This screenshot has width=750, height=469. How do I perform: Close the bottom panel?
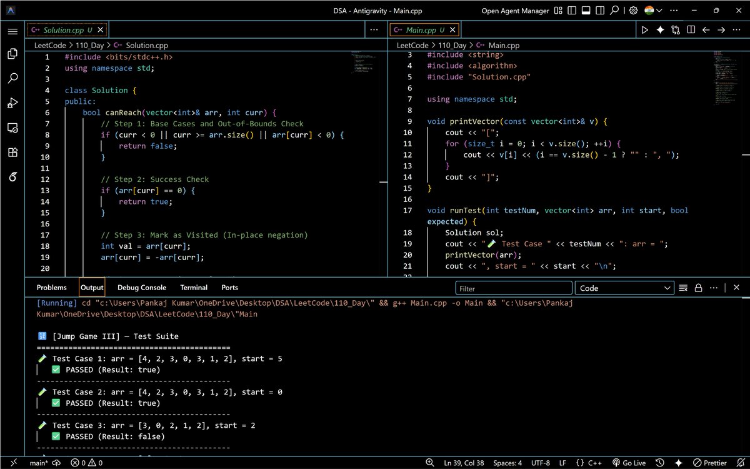click(736, 288)
